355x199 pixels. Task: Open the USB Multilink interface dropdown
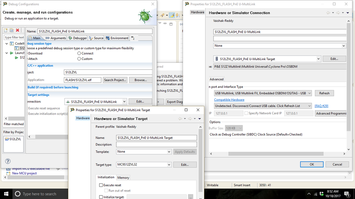[309, 93]
